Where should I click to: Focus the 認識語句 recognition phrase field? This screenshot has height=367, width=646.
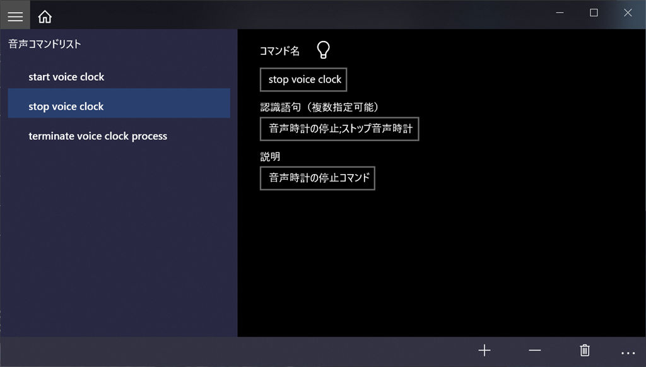coord(339,129)
